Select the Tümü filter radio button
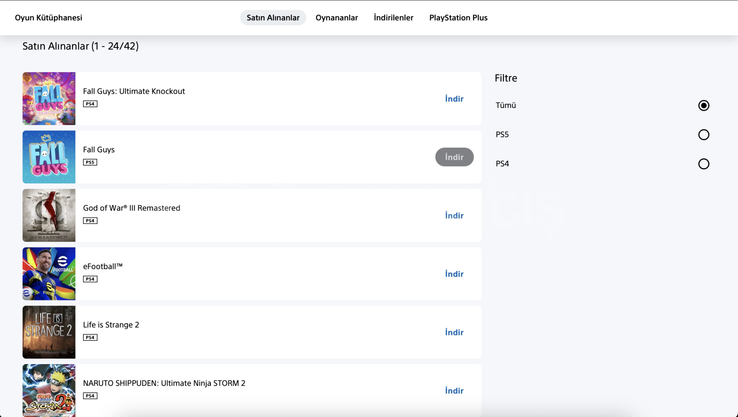 click(x=704, y=105)
